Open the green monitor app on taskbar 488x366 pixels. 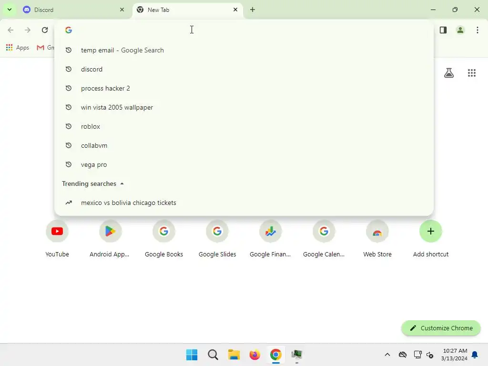point(296,355)
